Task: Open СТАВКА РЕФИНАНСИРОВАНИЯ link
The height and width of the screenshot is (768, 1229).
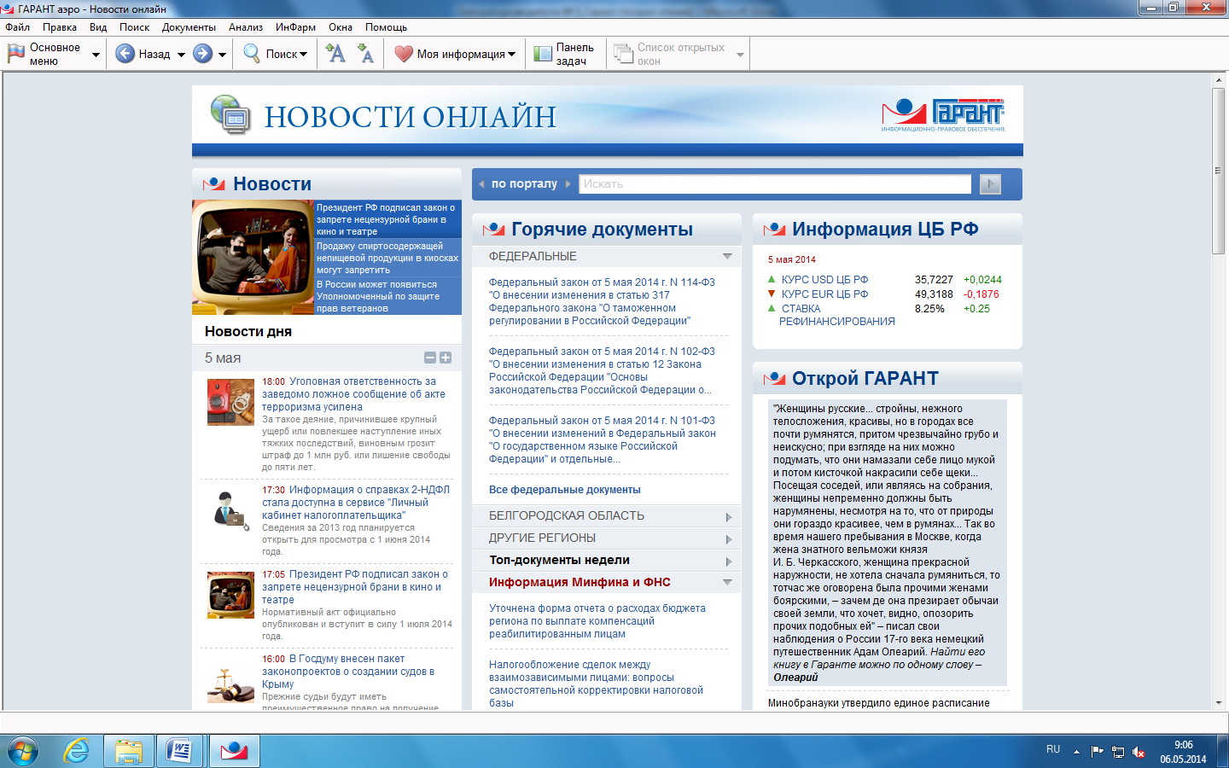Action: tap(836, 315)
